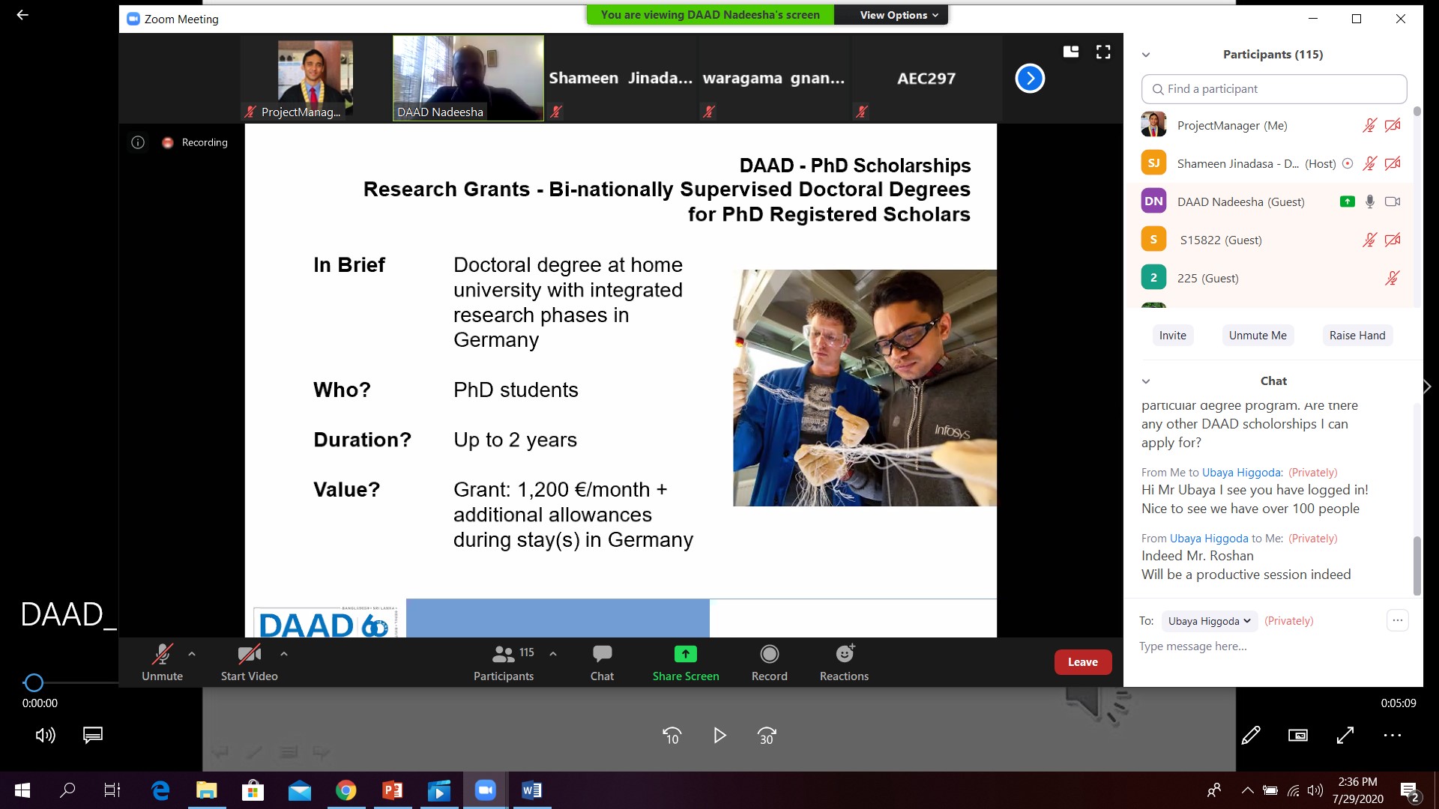This screenshot has height=809, width=1439.
Task: Open mini view (picture-in-picture) icon
Action: (x=1298, y=736)
